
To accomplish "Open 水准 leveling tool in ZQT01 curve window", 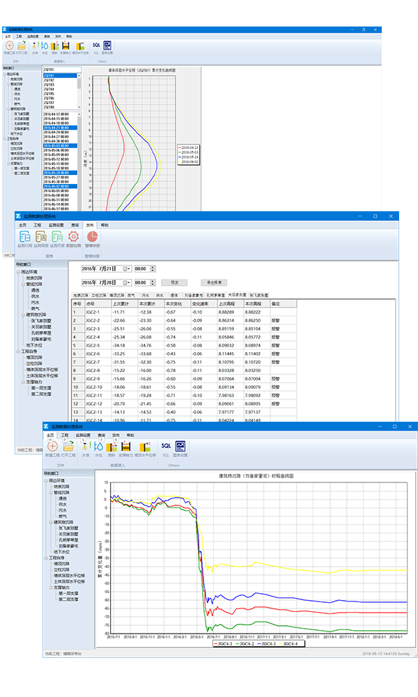I will click(35, 46).
